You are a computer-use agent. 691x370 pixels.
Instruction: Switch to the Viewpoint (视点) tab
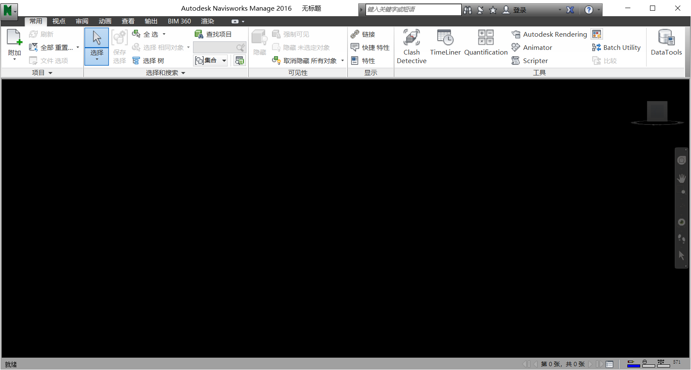(59, 21)
